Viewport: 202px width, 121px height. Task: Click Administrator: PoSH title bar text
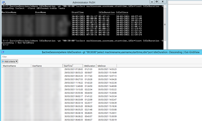84,2
